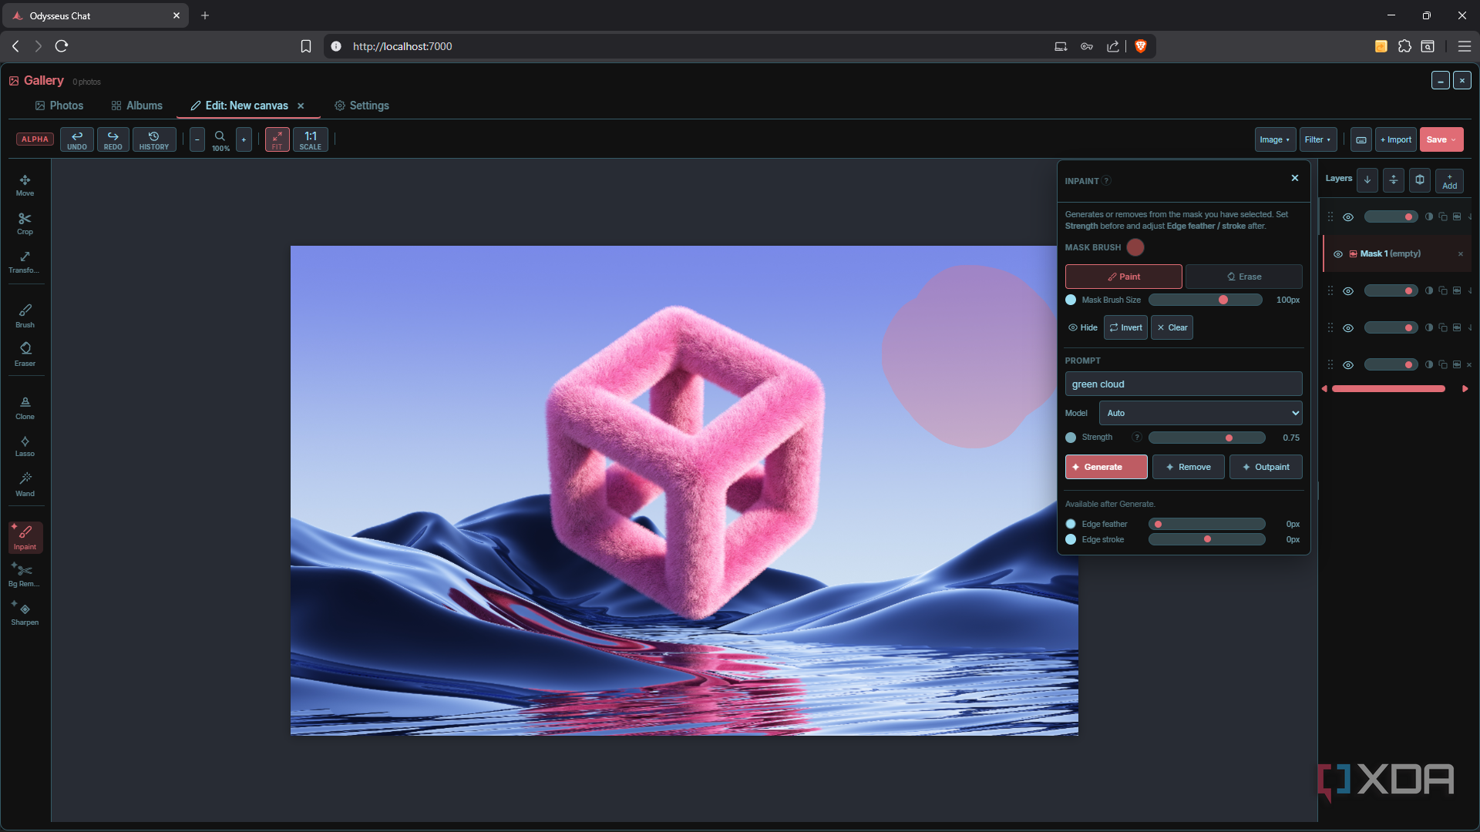Zoom out with the minus button
This screenshot has height=832, width=1480.
(197, 139)
